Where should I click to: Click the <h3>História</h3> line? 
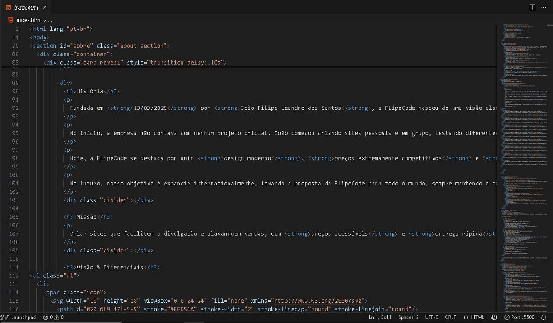91,91
